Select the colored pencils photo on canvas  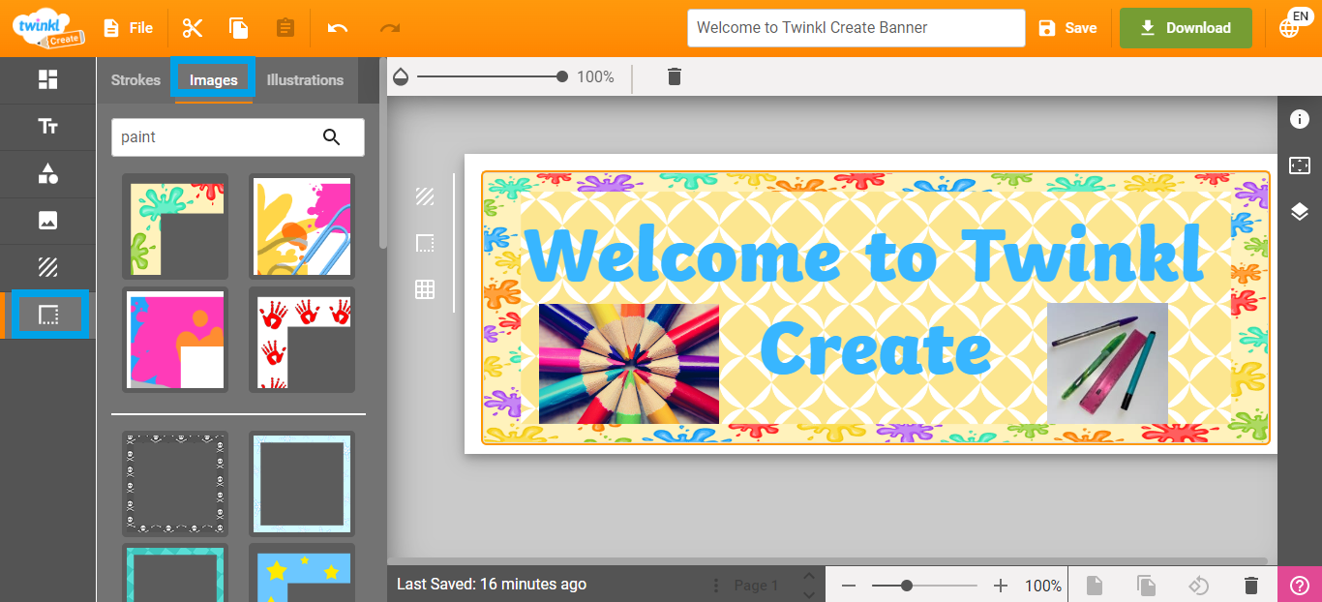tap(629, 364)
